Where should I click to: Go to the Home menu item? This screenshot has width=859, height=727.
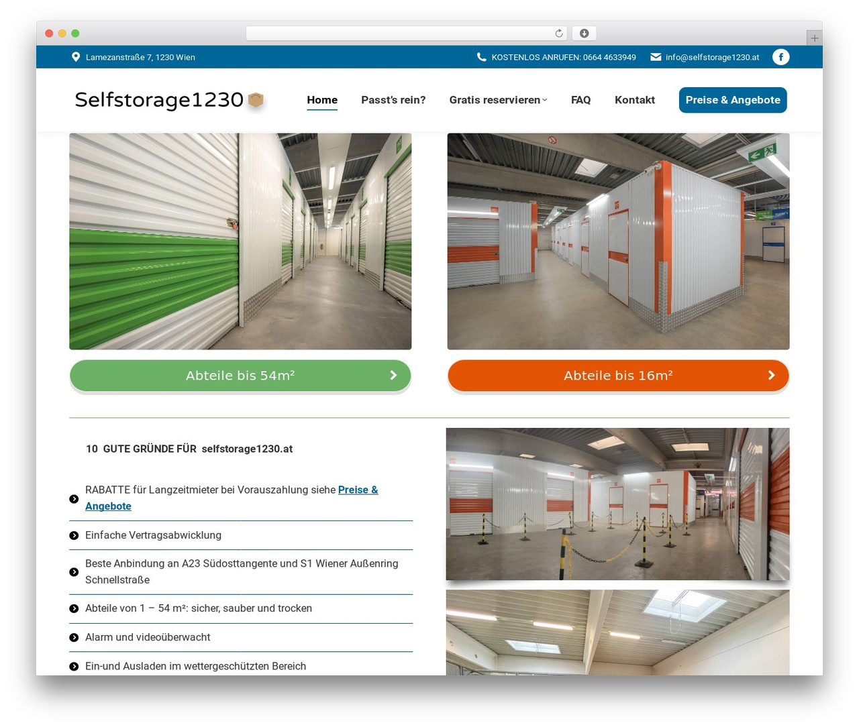(x=322, y=100)
